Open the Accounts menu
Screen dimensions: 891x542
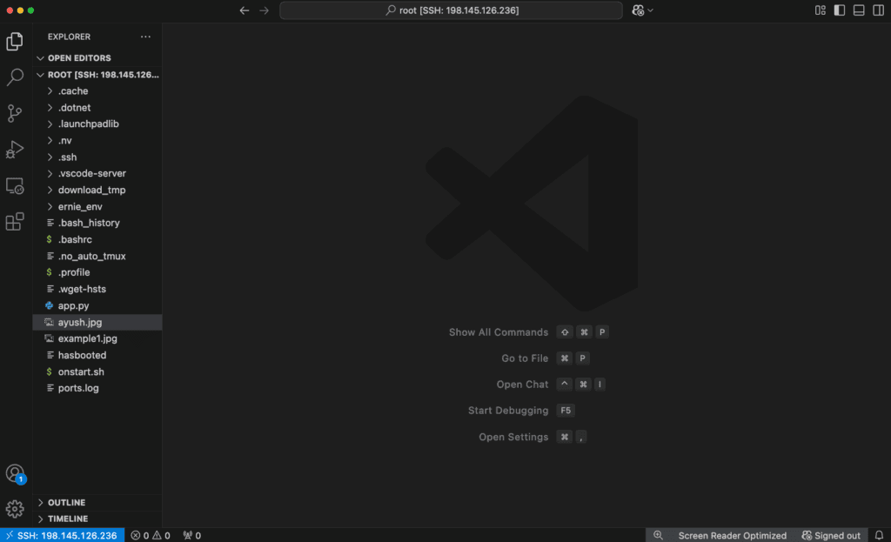click(15, 473)
